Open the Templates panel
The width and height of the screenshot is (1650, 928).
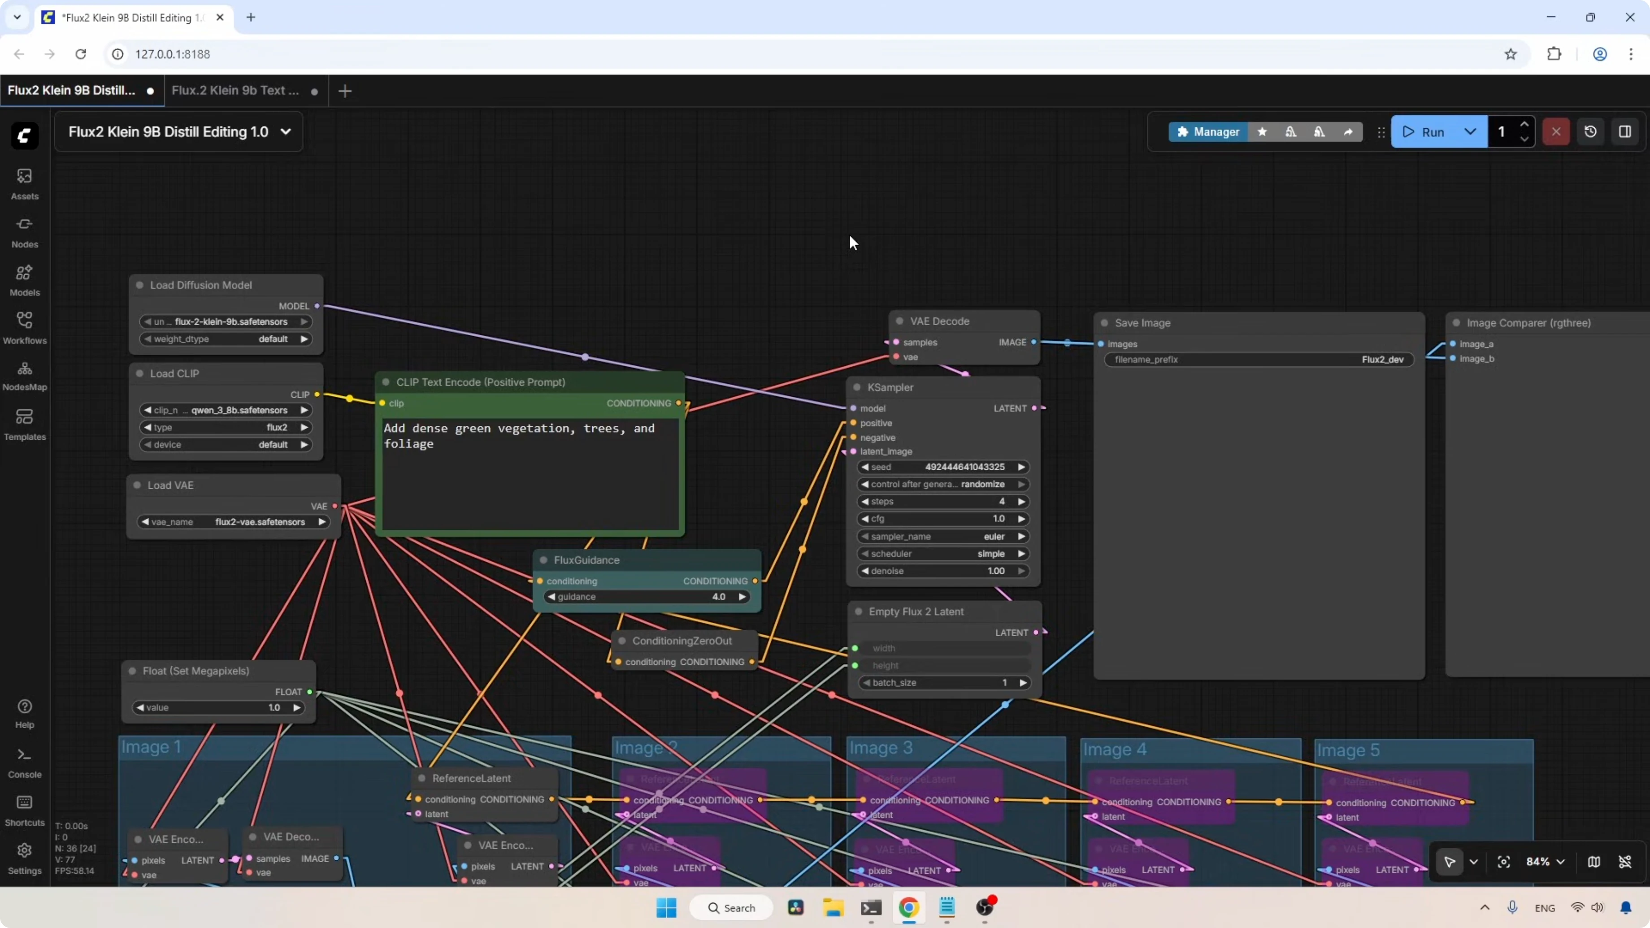point(24,424)
